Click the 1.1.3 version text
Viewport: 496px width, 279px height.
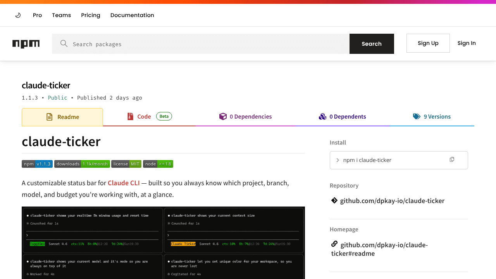click(x=30, y=98)
